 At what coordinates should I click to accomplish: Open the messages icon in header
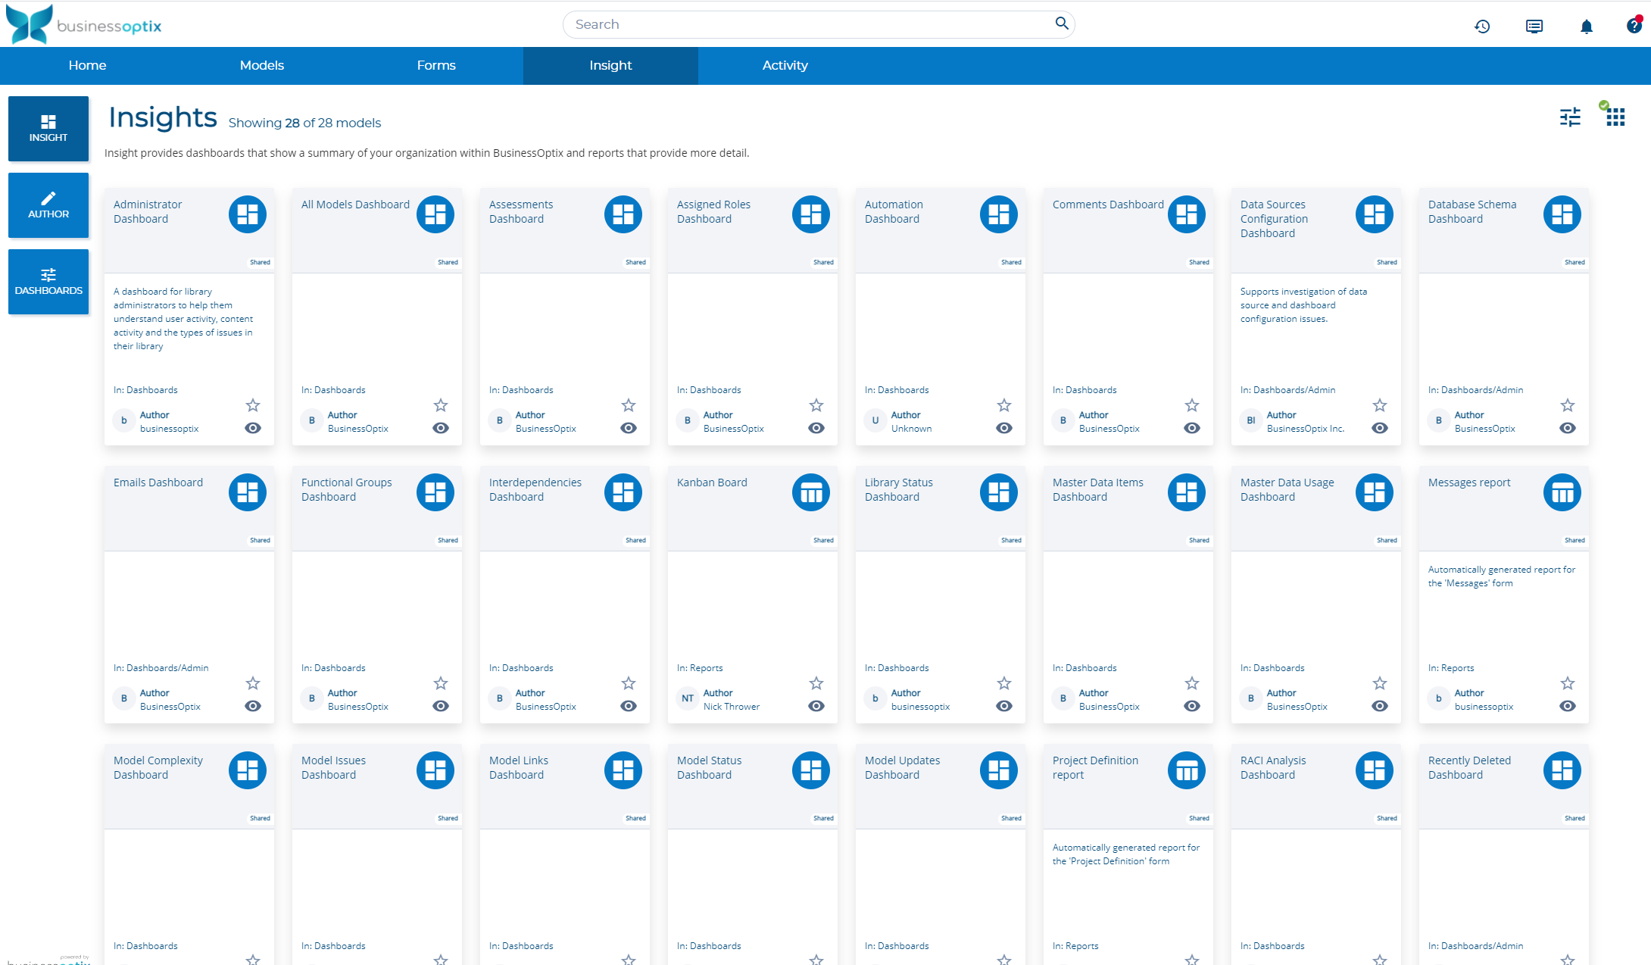1534,27
